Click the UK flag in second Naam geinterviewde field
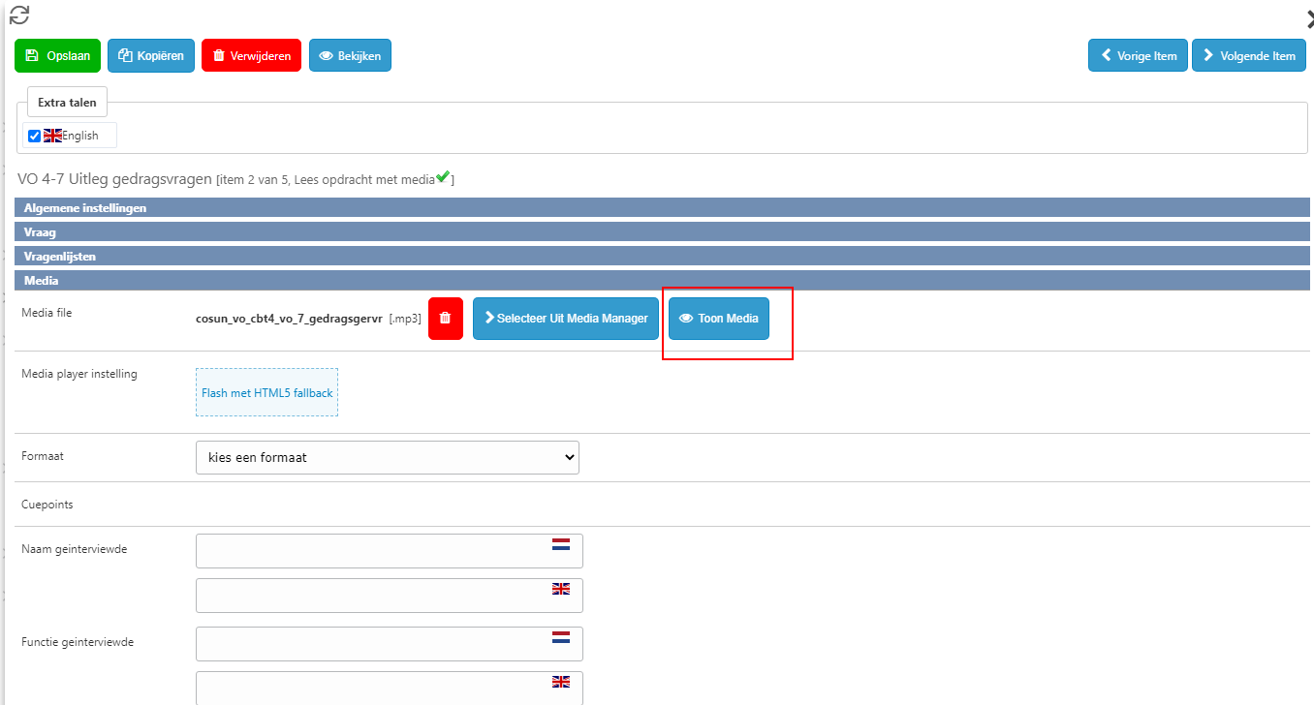 click(x=560, y=589)
